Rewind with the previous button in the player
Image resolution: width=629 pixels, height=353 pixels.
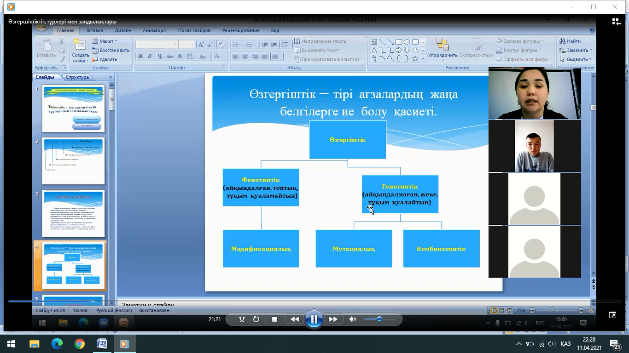point(295,319)
